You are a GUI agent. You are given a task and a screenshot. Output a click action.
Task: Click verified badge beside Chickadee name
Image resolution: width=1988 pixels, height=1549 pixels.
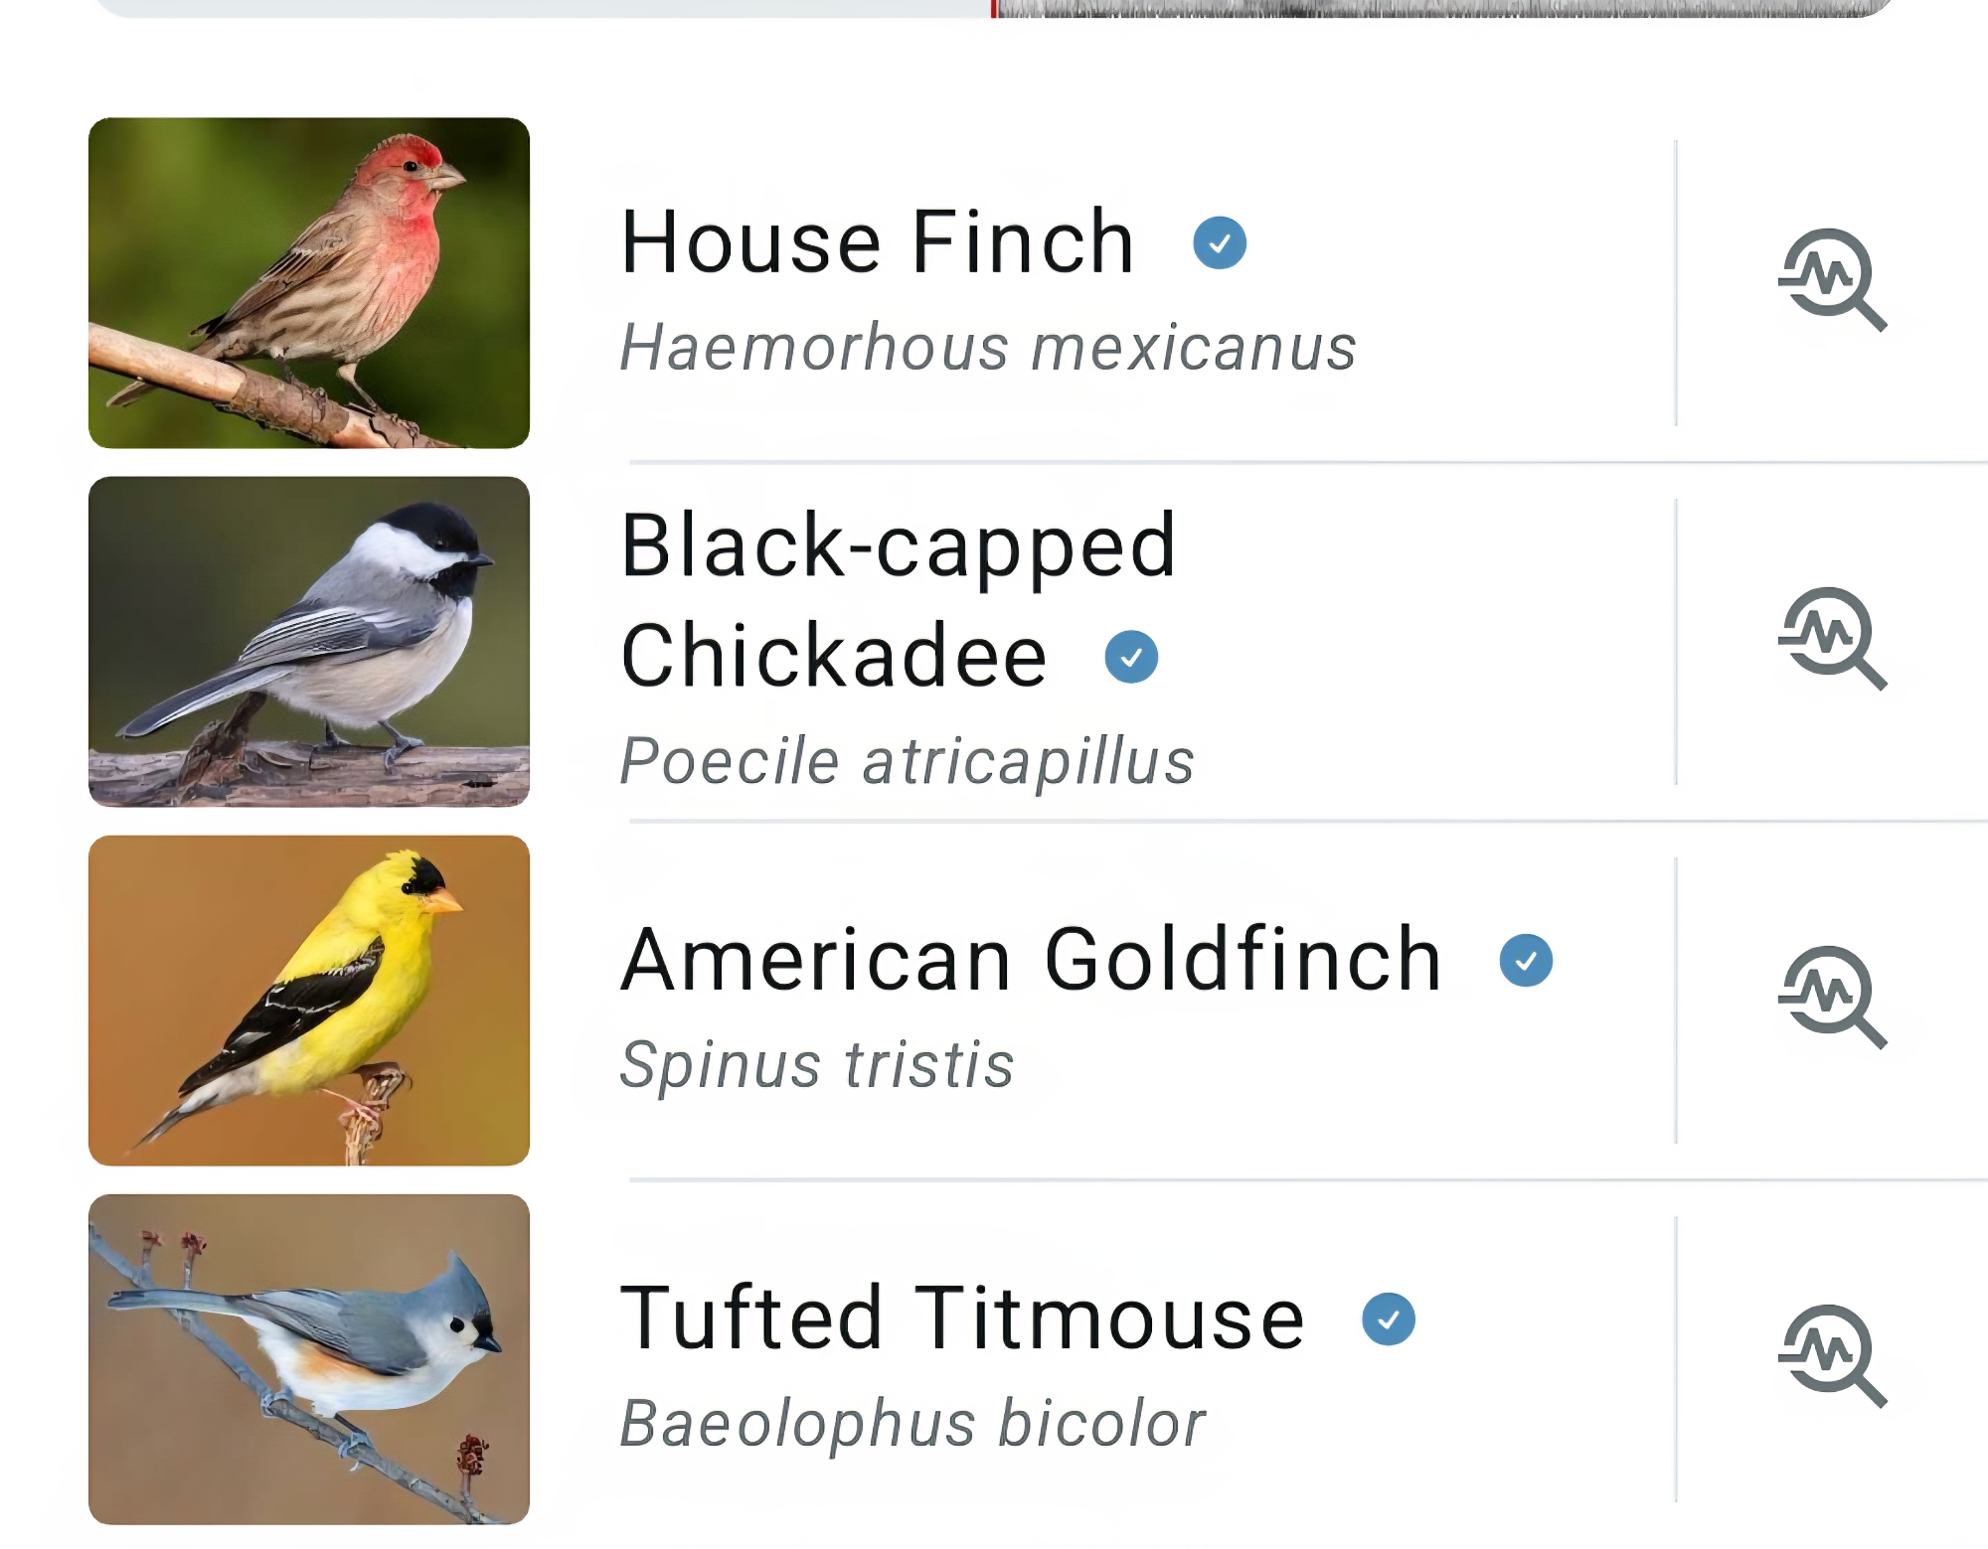[x=1131, y=657]
